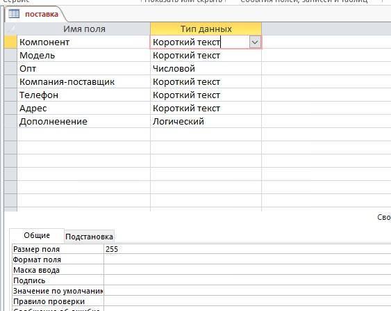Click the row selector beside Телефон
The width and height of the screenshot is (391, 311).
tap(10, 95)
